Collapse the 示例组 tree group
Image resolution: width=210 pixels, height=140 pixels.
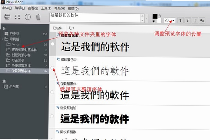click(x=3, y=39)
